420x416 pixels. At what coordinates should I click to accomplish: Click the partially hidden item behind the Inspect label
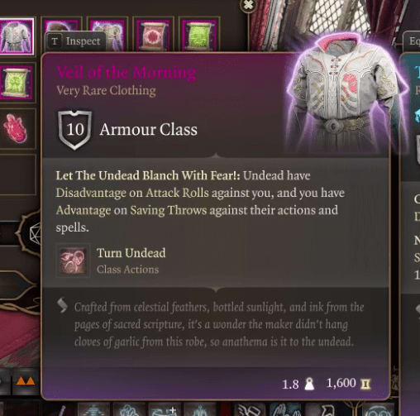(61, 26)
